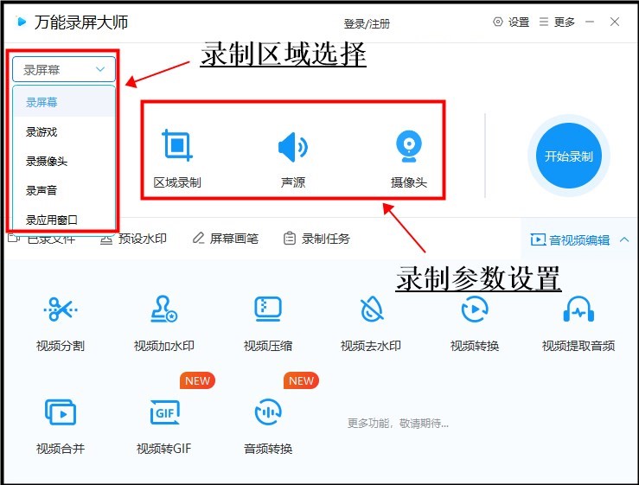Select 录摄像头 from the dropdown list
The image size is (639, 485).
(64, 161)
